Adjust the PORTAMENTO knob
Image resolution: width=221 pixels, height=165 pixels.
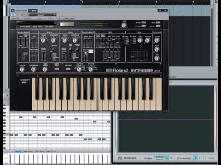pos(34,70)
